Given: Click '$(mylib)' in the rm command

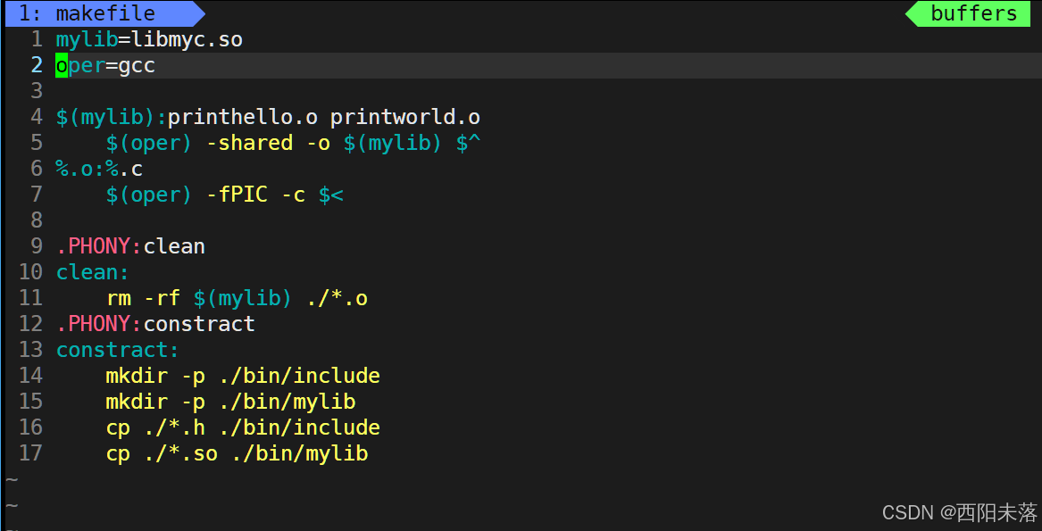Looking at the screenshot, I should 243,298.
